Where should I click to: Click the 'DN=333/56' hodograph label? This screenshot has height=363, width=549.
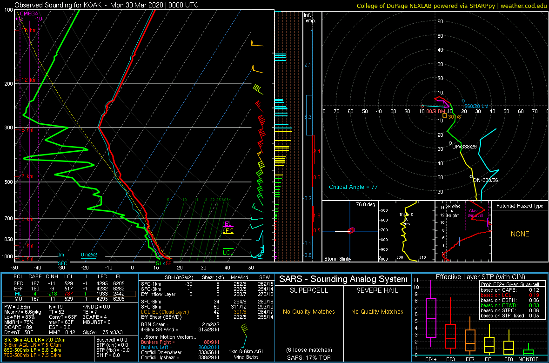[485, 180]
